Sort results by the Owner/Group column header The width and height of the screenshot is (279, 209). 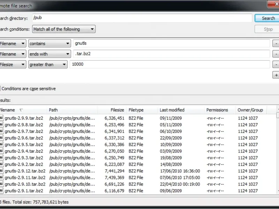(x=251, y=110)
